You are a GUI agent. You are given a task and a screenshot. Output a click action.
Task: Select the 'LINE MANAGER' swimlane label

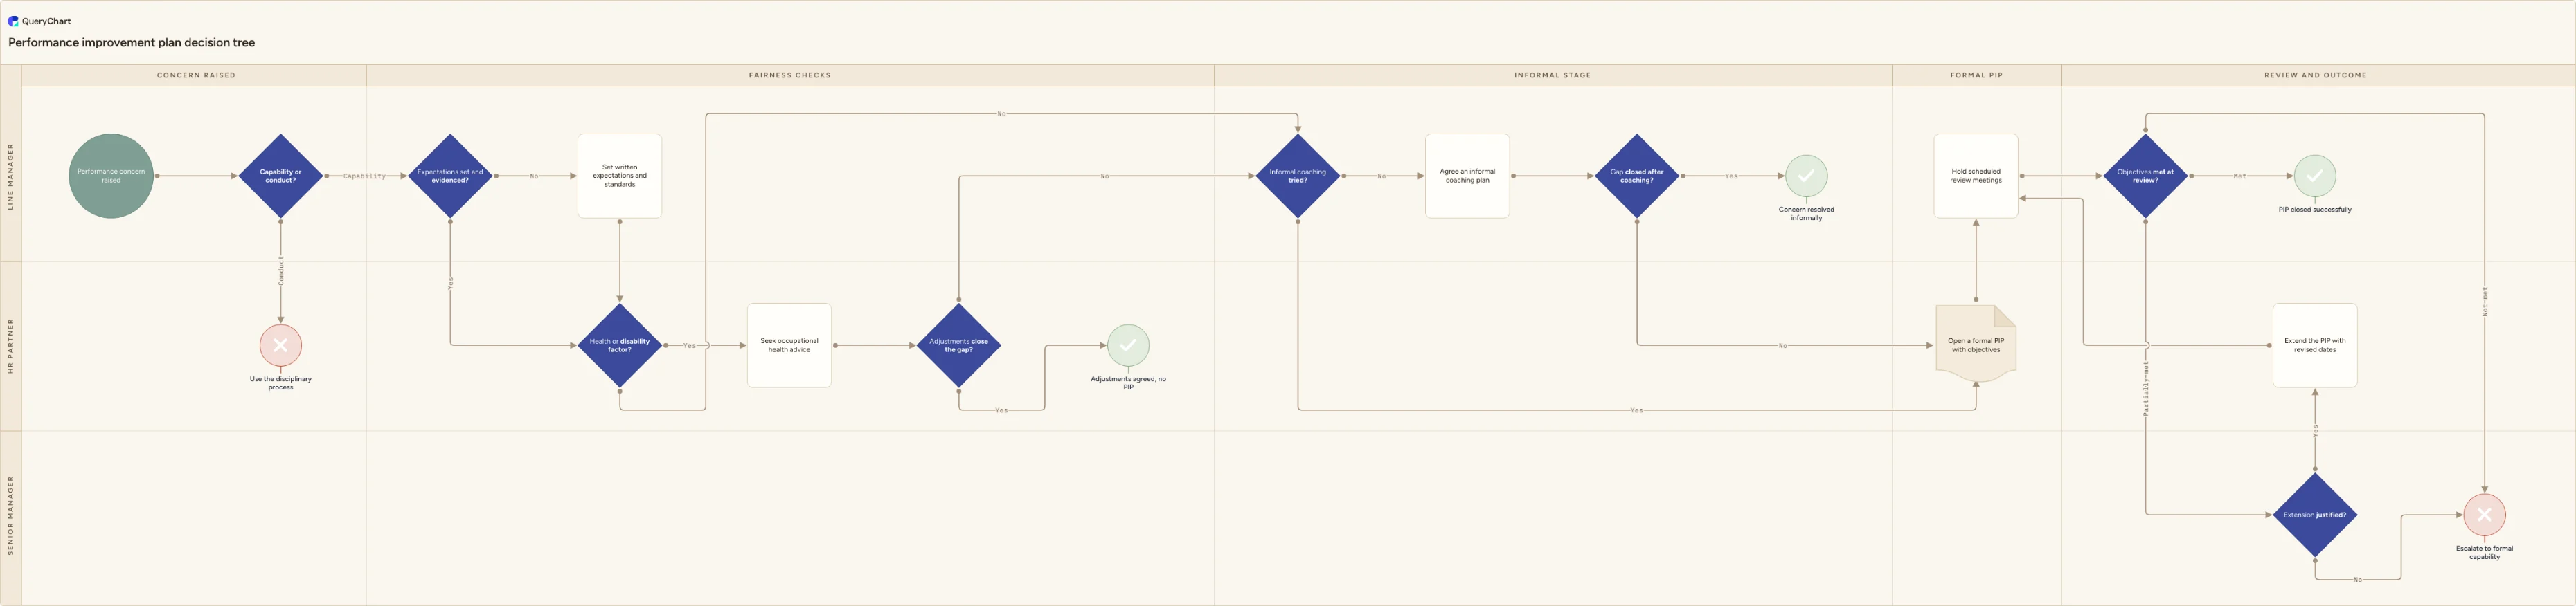point(11,176)
